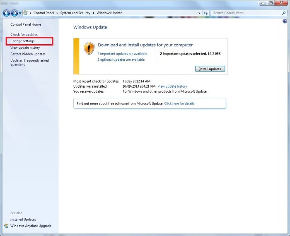Maximize the window

(271, 3)
